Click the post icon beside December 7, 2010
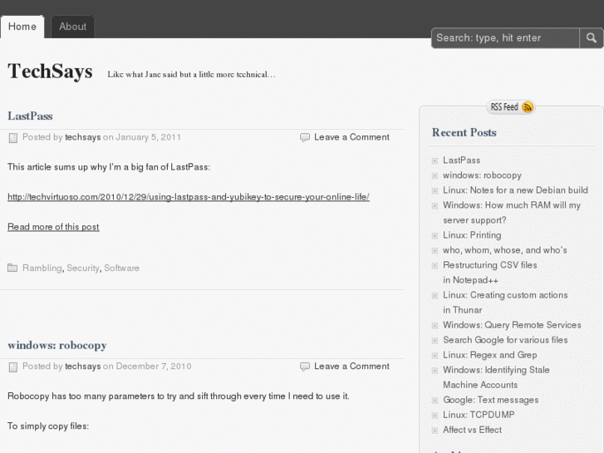604x453 pixels. pyautogui.click(x=13, y=367)
